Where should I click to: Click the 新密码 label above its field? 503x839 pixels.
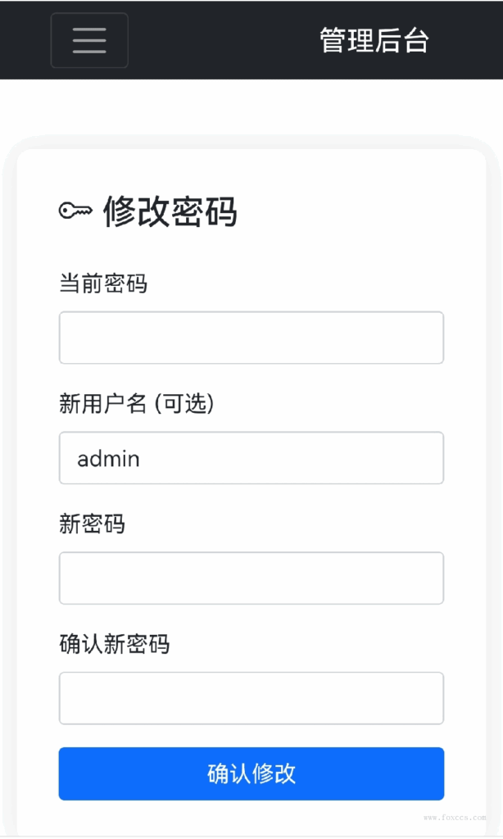pyautogui.click(x=93, y=524)
